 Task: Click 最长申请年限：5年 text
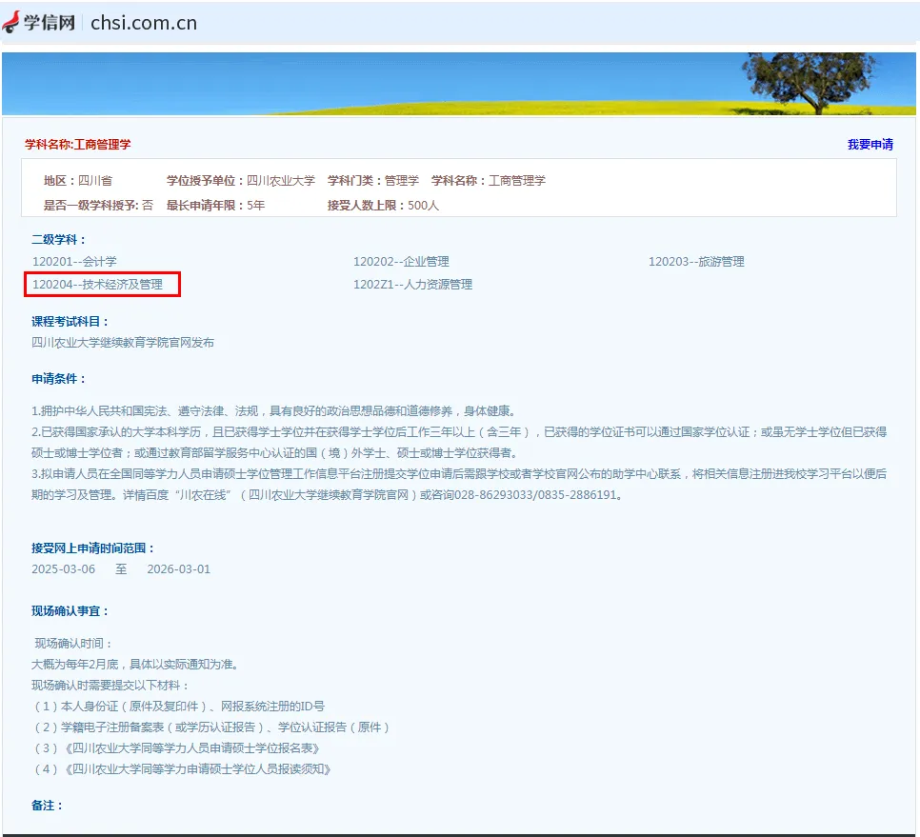tap(215, 206)
